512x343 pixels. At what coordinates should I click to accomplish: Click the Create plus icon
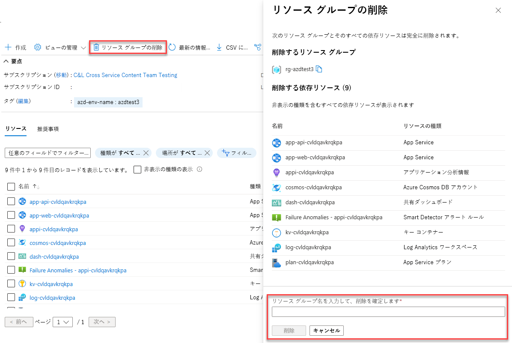[x=8, y=48]
